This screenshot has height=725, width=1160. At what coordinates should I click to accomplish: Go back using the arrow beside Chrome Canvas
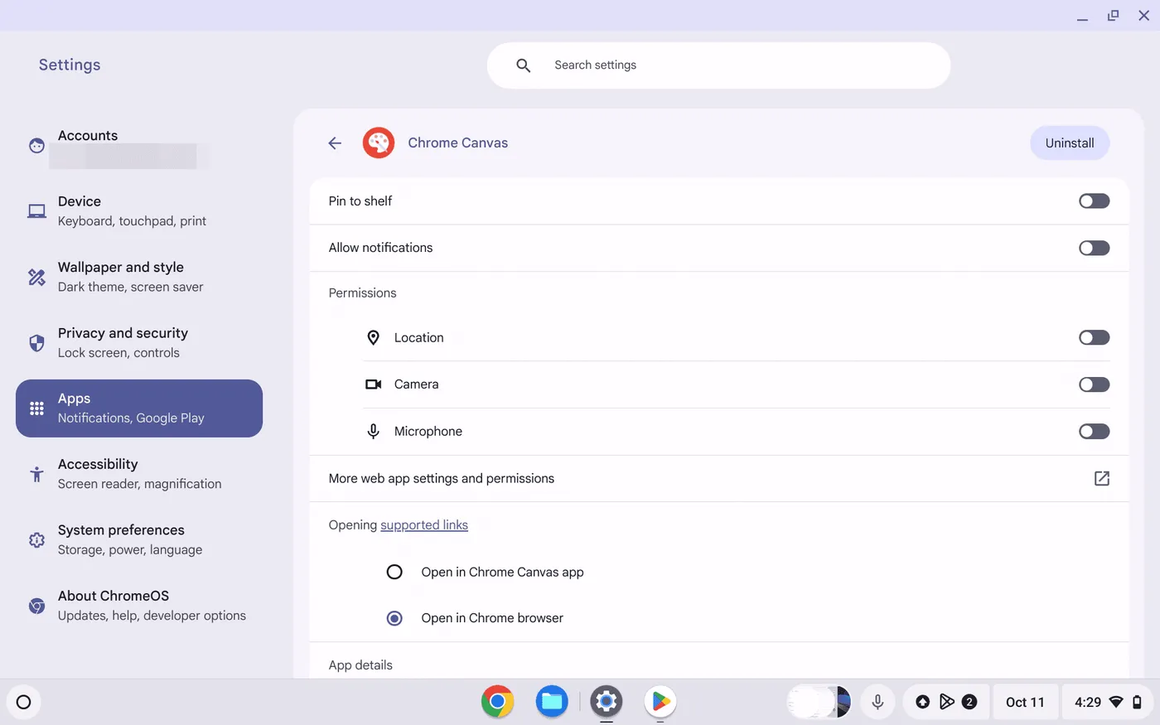[x=335, y=143]
